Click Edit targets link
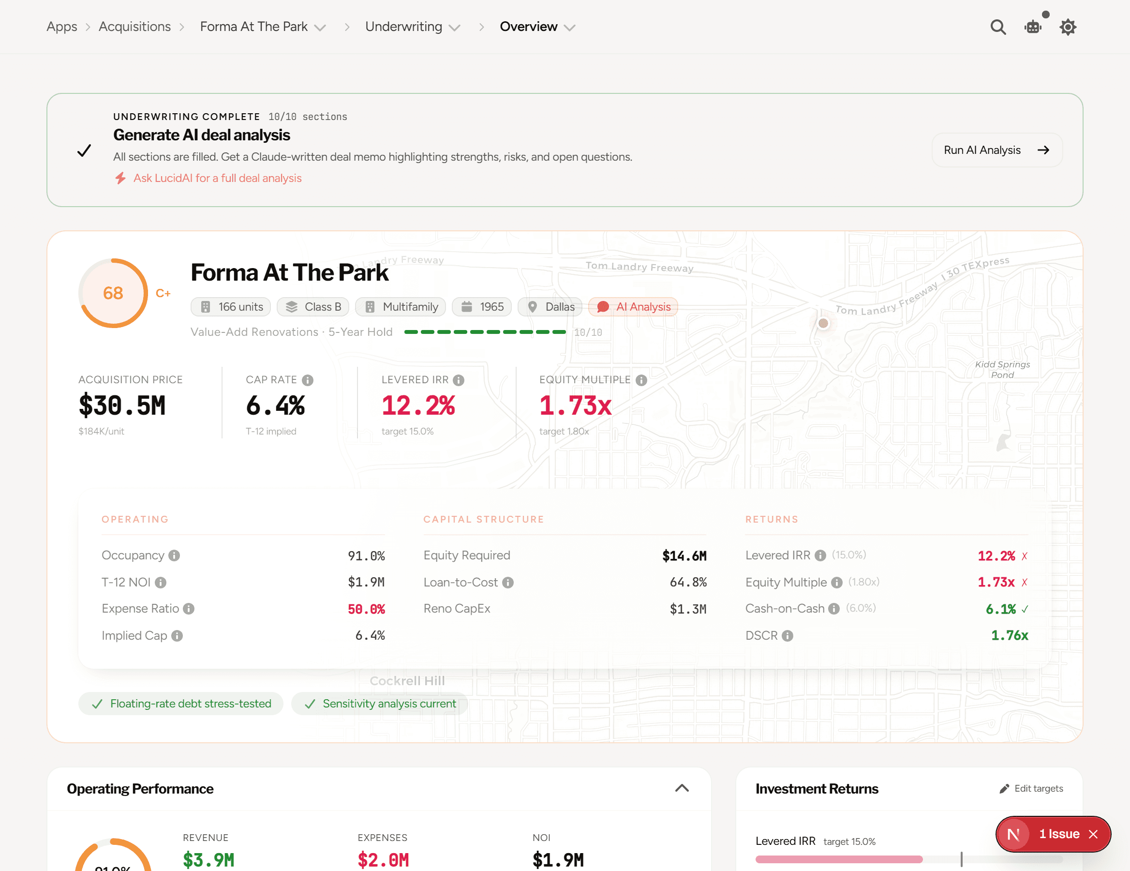1130x871 pixels. coord(1031,789)
